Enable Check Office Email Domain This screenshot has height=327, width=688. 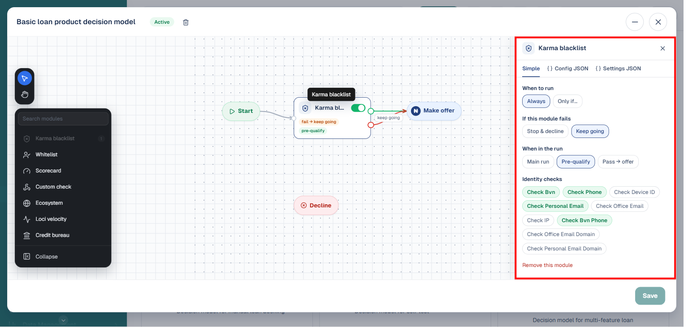pyautogui.click(x=561, y=234)
